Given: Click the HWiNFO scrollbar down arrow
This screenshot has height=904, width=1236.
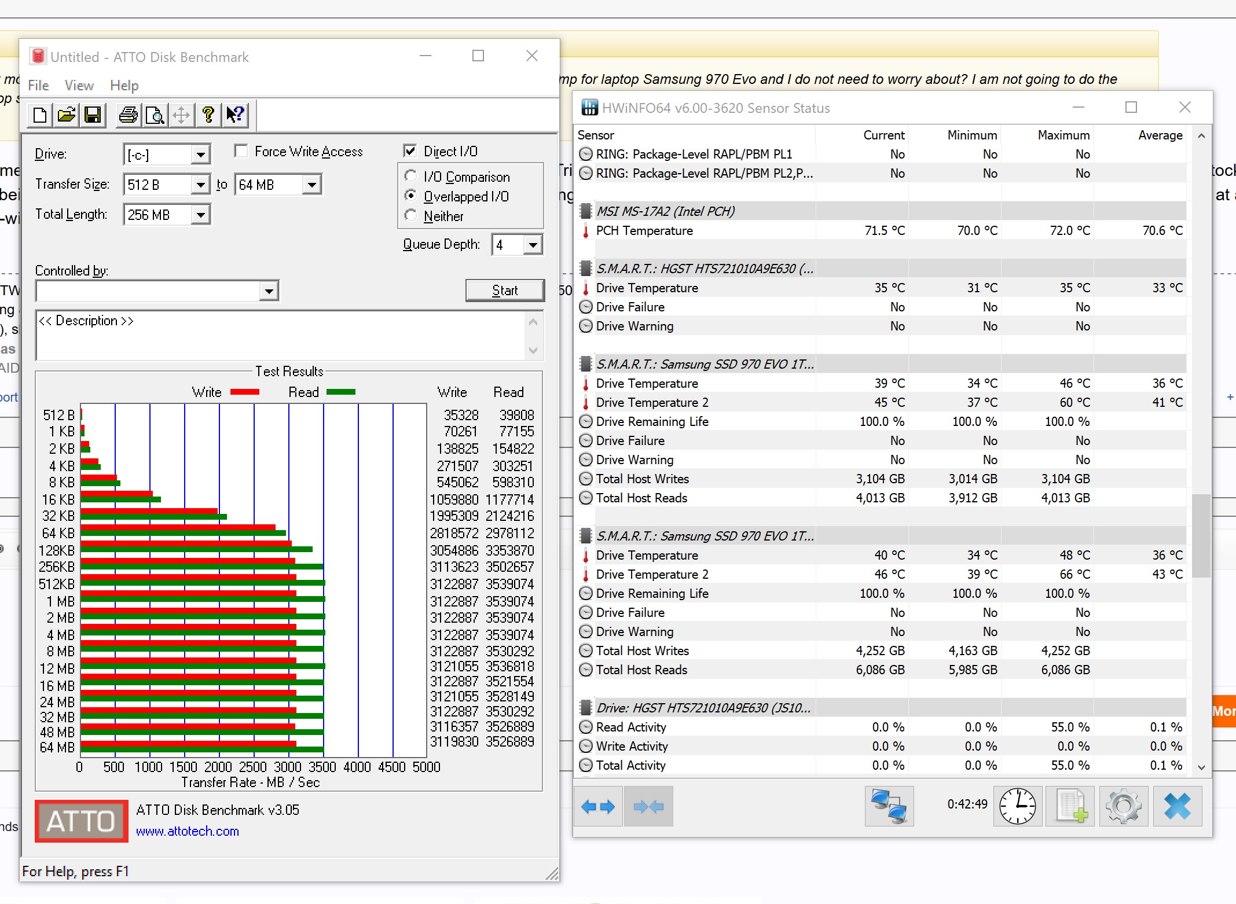Looking at the screenshot, I should coord(1201,766).
